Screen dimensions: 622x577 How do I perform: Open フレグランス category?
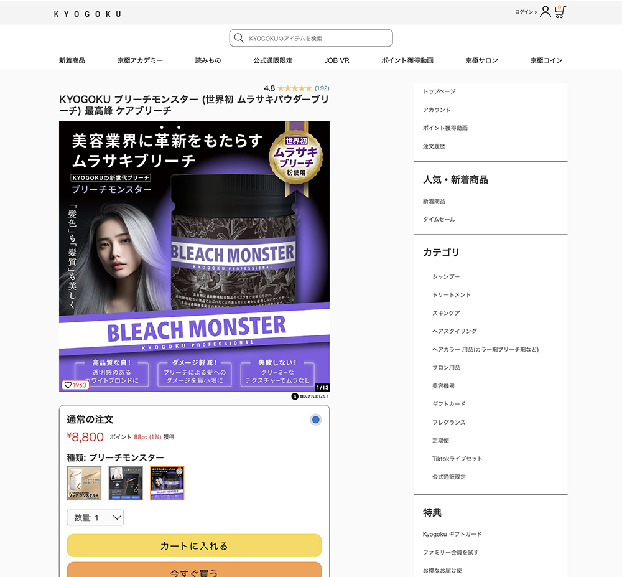(448, 422)
